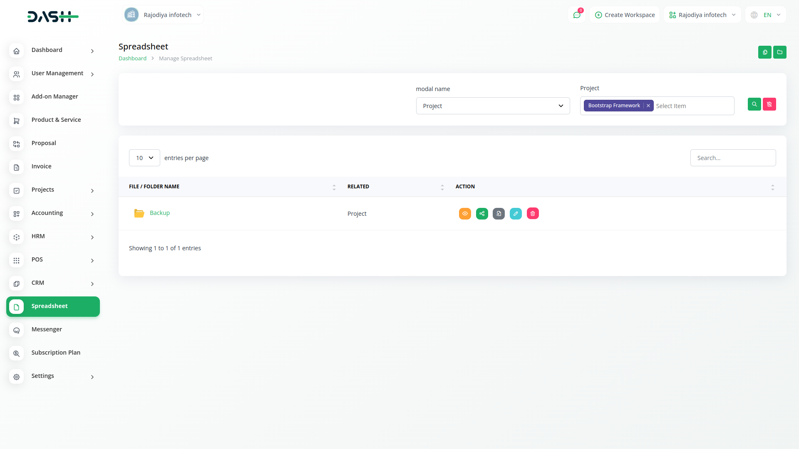
Task: Open the modal name Project dropdown
Action: (x=493, y=106)
